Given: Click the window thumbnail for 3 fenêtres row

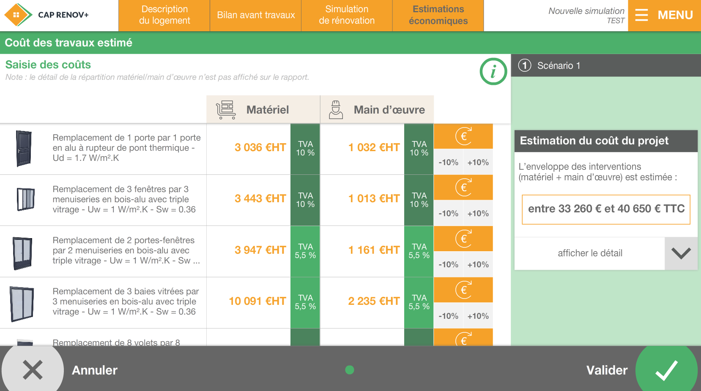Looking at the screenshot, I should [x=25, y=199].
